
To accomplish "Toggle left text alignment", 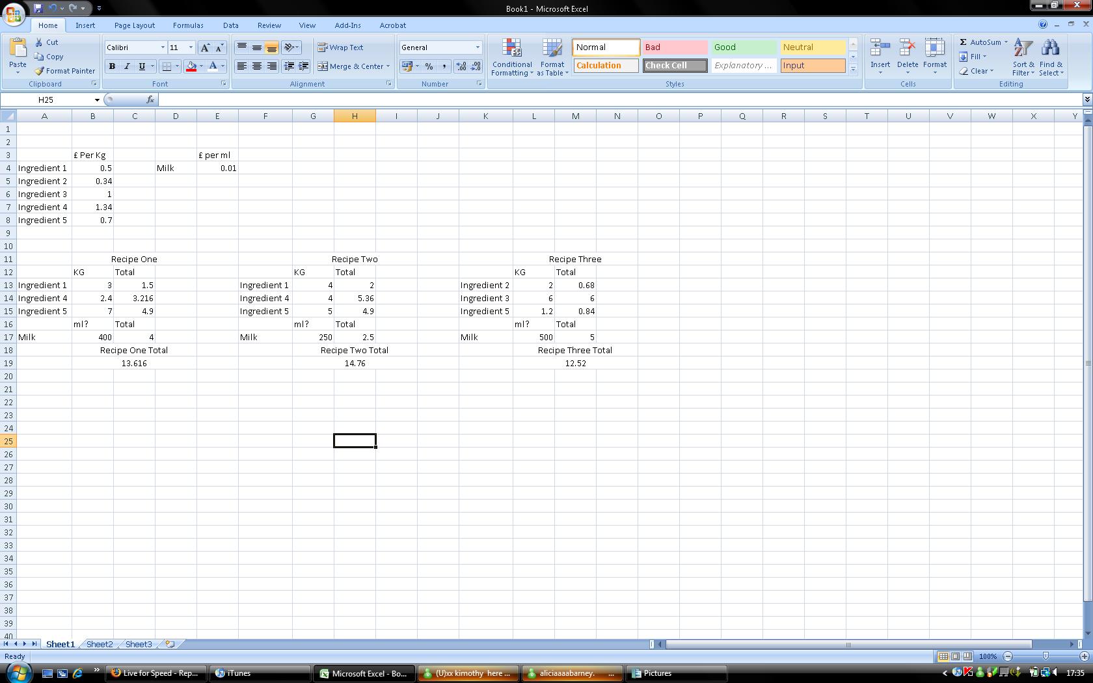I will pos(242,66).
